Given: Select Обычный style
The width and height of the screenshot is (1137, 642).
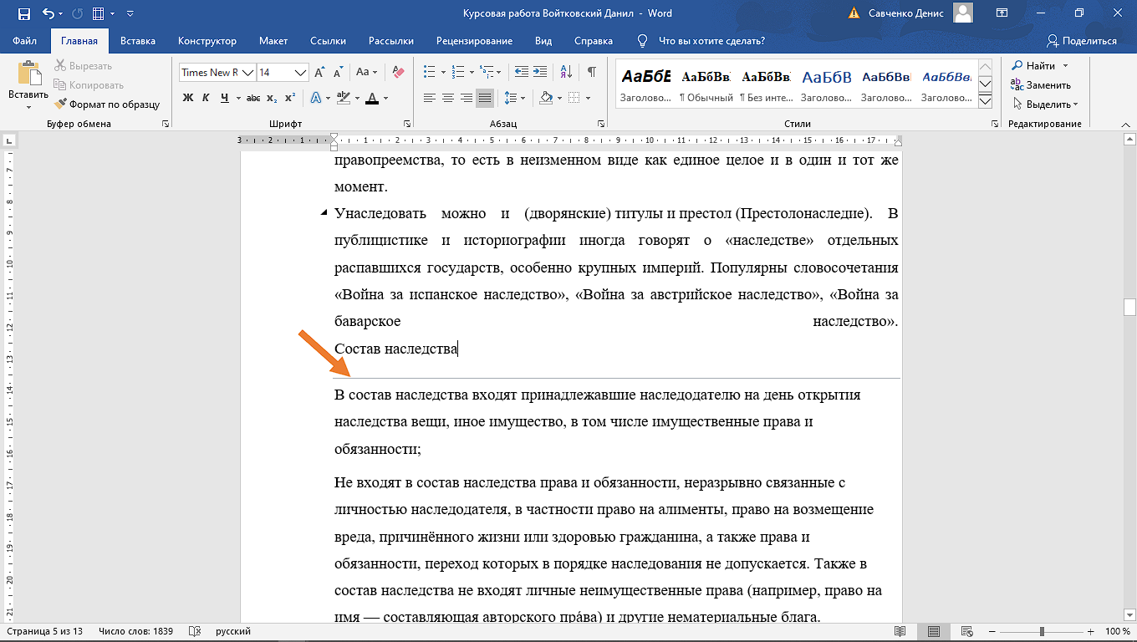Looking at the screenshot, I should point(706,84).
